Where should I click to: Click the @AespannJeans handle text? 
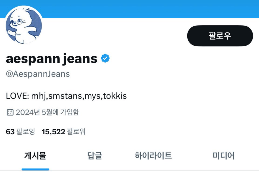point(38,74)
